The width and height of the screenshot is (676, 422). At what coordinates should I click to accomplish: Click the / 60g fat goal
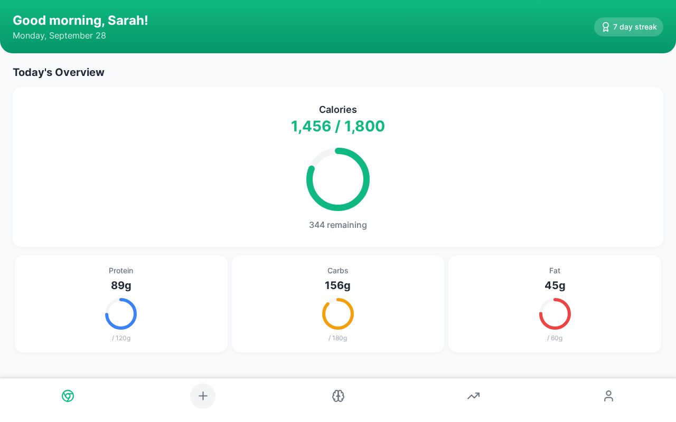click(x=555, y=338)
